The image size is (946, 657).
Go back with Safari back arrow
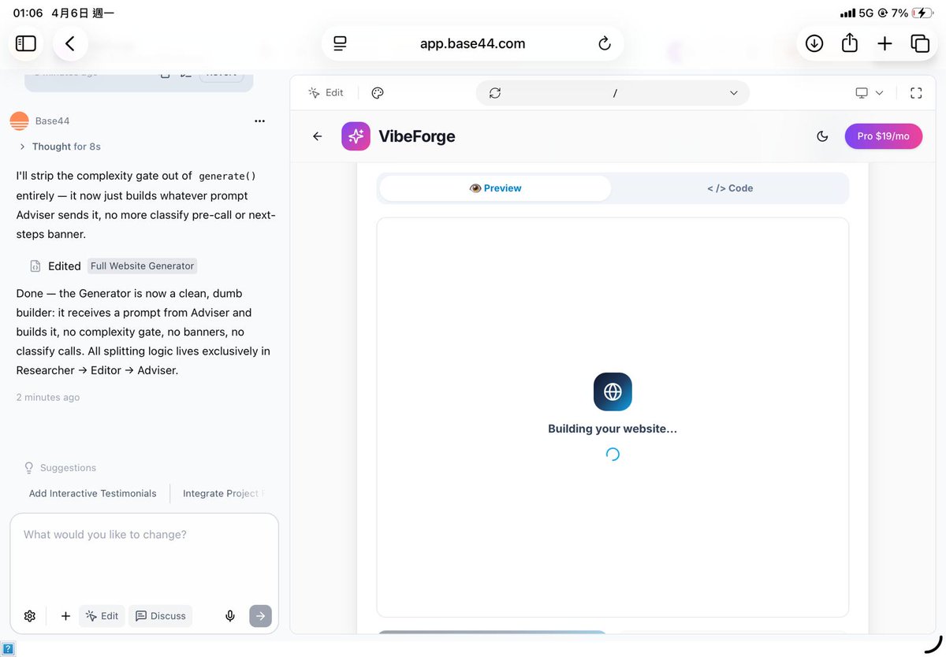tap(70, 44)
